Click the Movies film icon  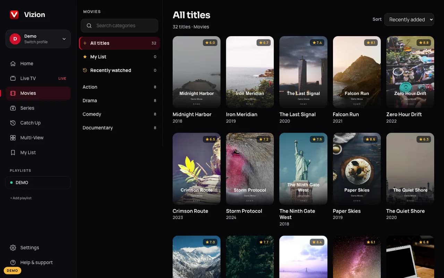point(13,93)
